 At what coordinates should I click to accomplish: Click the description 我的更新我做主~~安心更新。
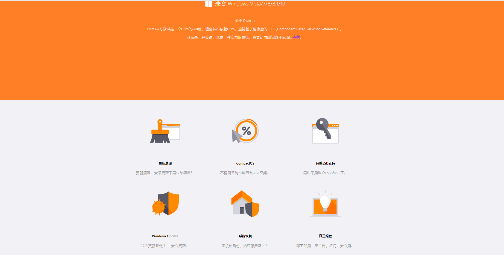(x=164, y=246)
